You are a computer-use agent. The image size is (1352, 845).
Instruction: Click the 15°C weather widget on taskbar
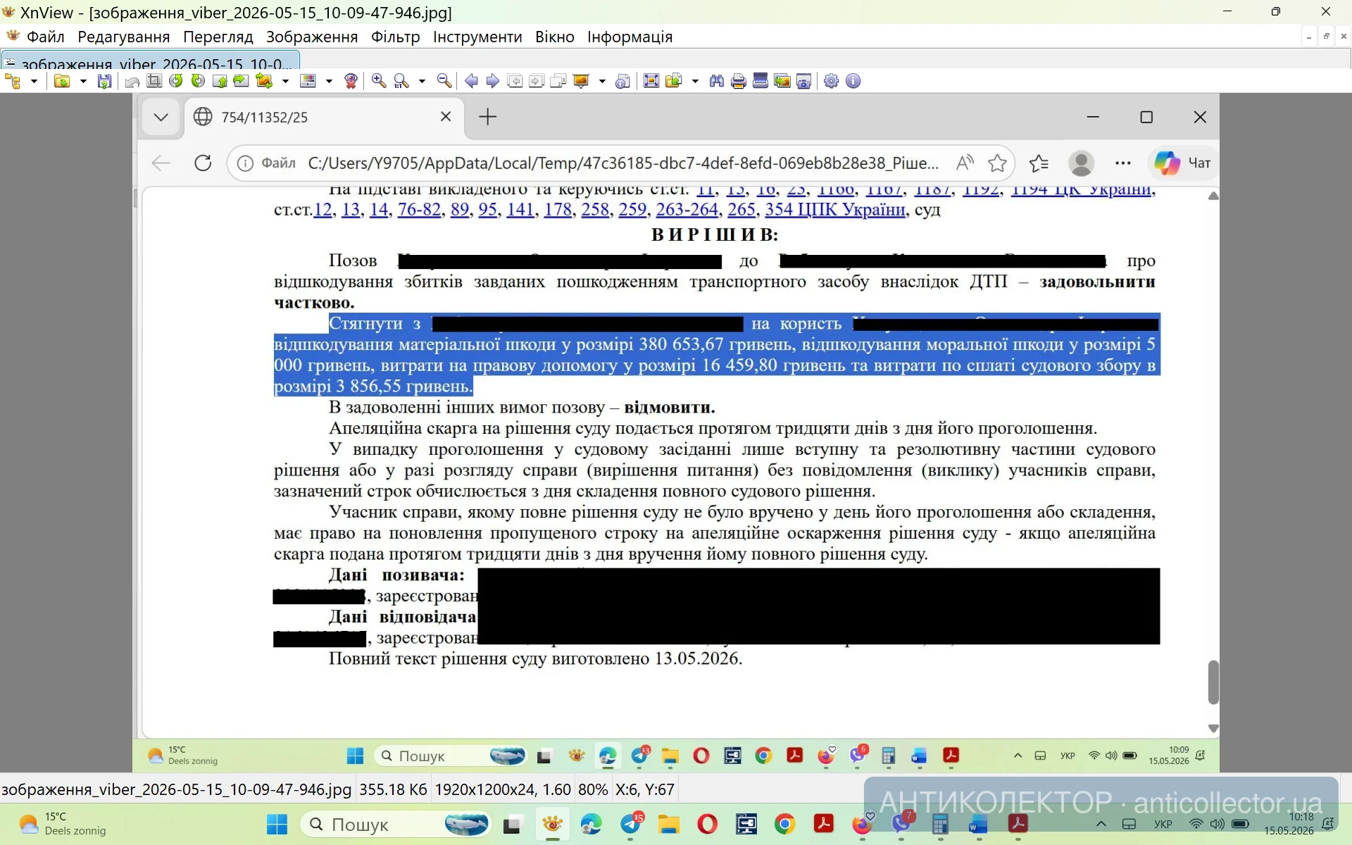point(63,824)
